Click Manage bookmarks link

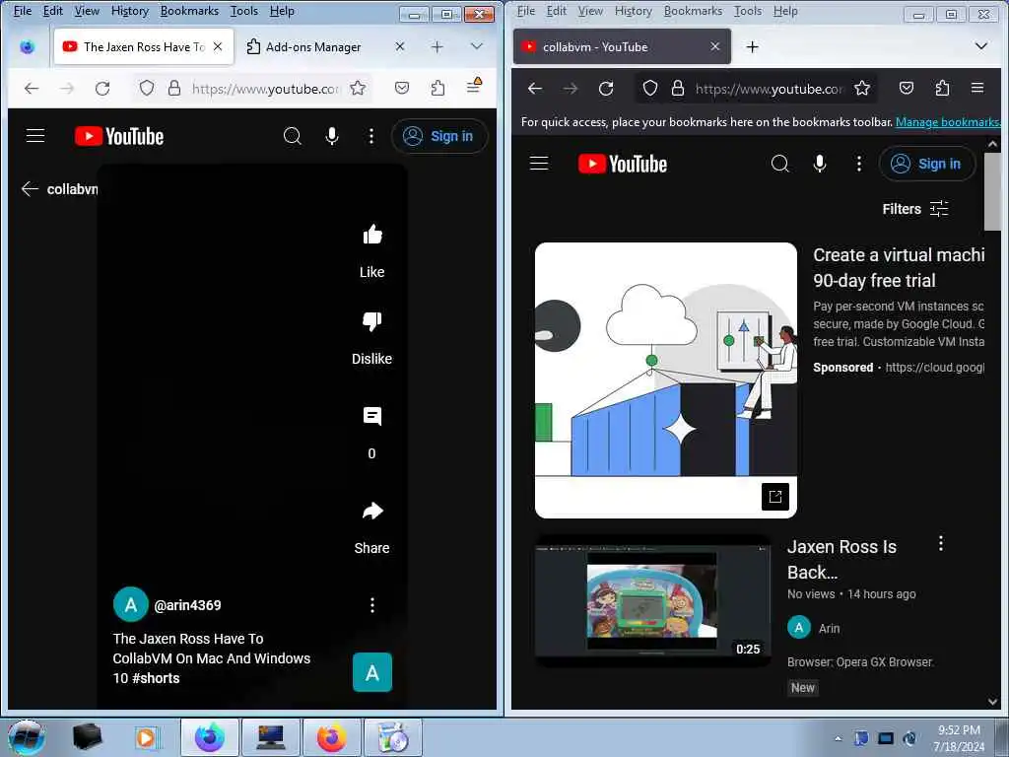pos(947,122)
